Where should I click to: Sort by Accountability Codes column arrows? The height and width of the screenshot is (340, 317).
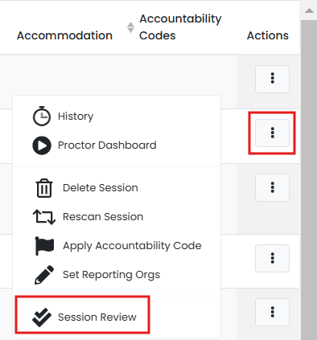click(x=130, y=27)
